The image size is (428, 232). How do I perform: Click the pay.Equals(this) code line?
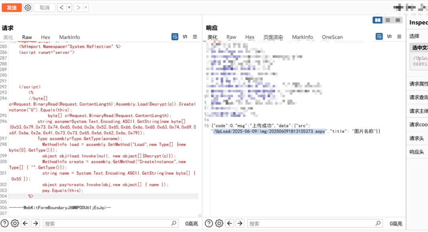(63, 191)
